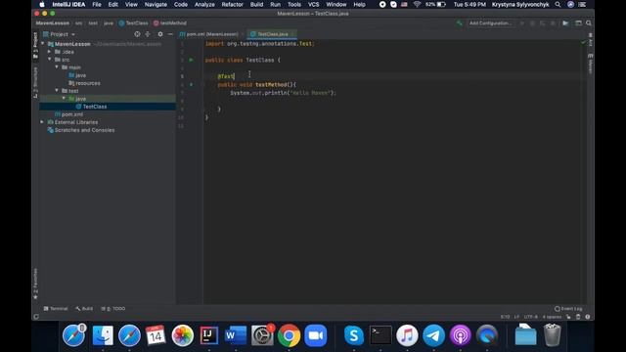Open the Ant tool window stripe

click(591, 40)
